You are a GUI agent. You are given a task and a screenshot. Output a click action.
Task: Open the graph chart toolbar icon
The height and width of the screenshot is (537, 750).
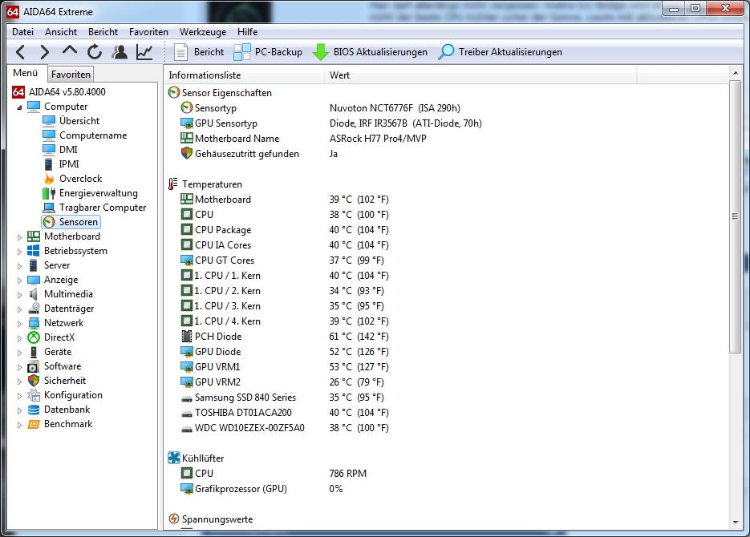pos(144,52)
